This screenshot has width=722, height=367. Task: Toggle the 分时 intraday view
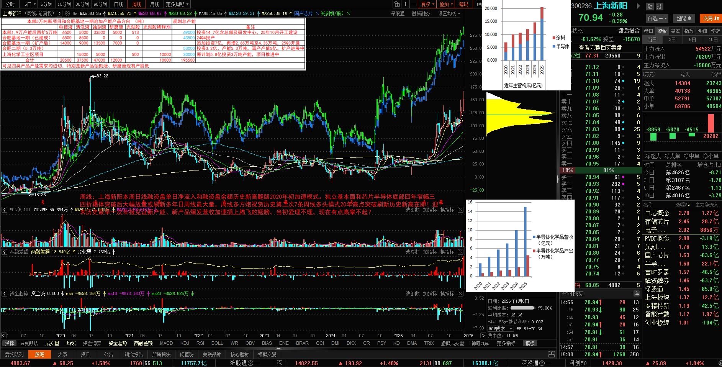point(10,4)
